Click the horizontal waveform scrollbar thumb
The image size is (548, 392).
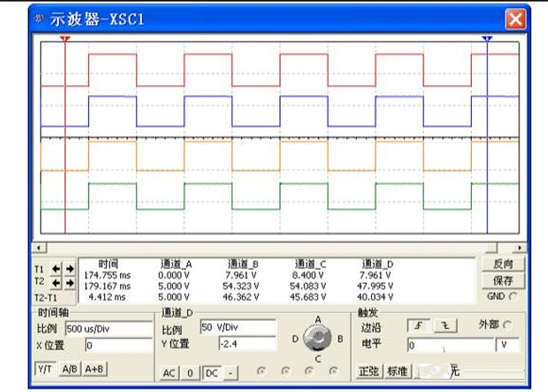(x=491, y=248)
